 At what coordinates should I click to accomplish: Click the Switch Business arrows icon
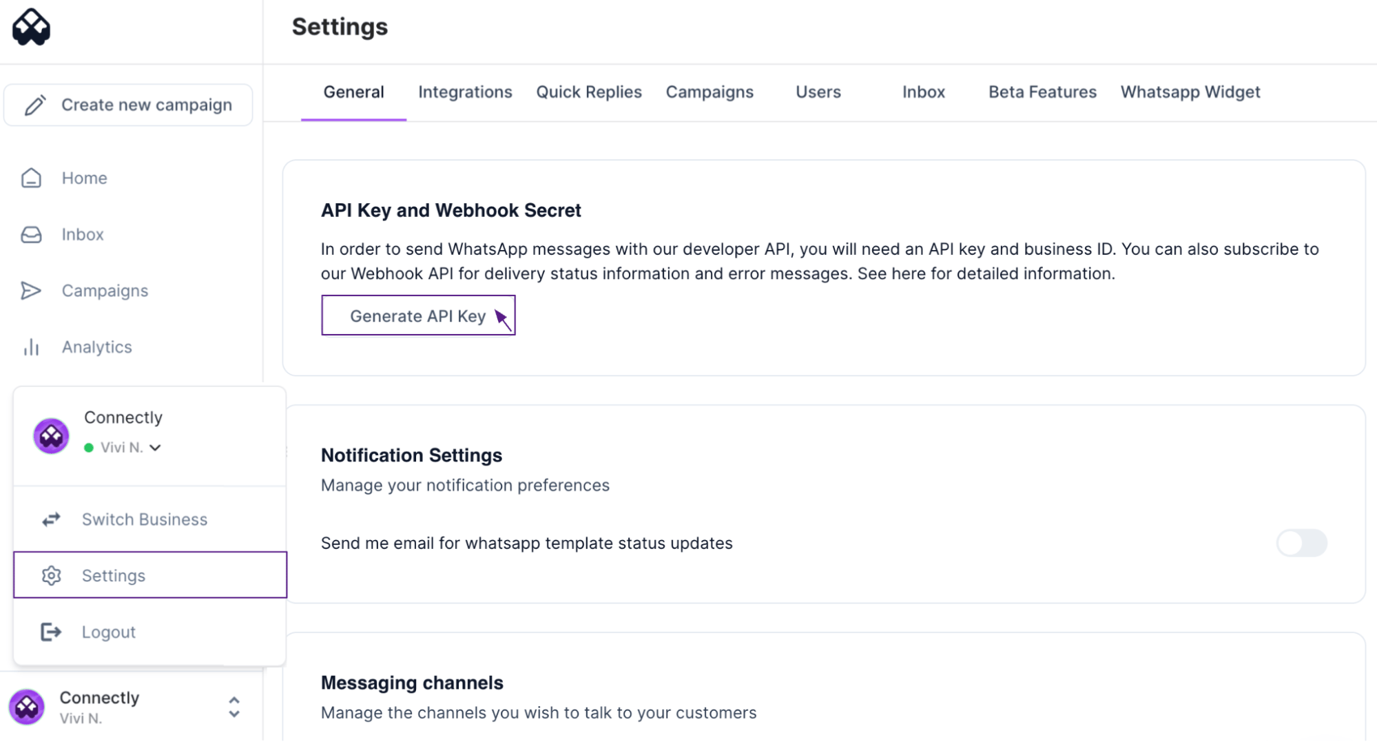tap(51, 519)
